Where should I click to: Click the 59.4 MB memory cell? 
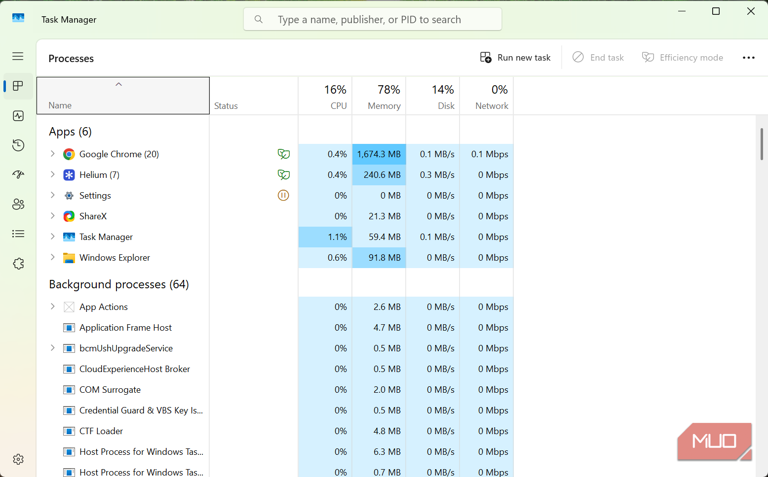click(x=379, y=237)
